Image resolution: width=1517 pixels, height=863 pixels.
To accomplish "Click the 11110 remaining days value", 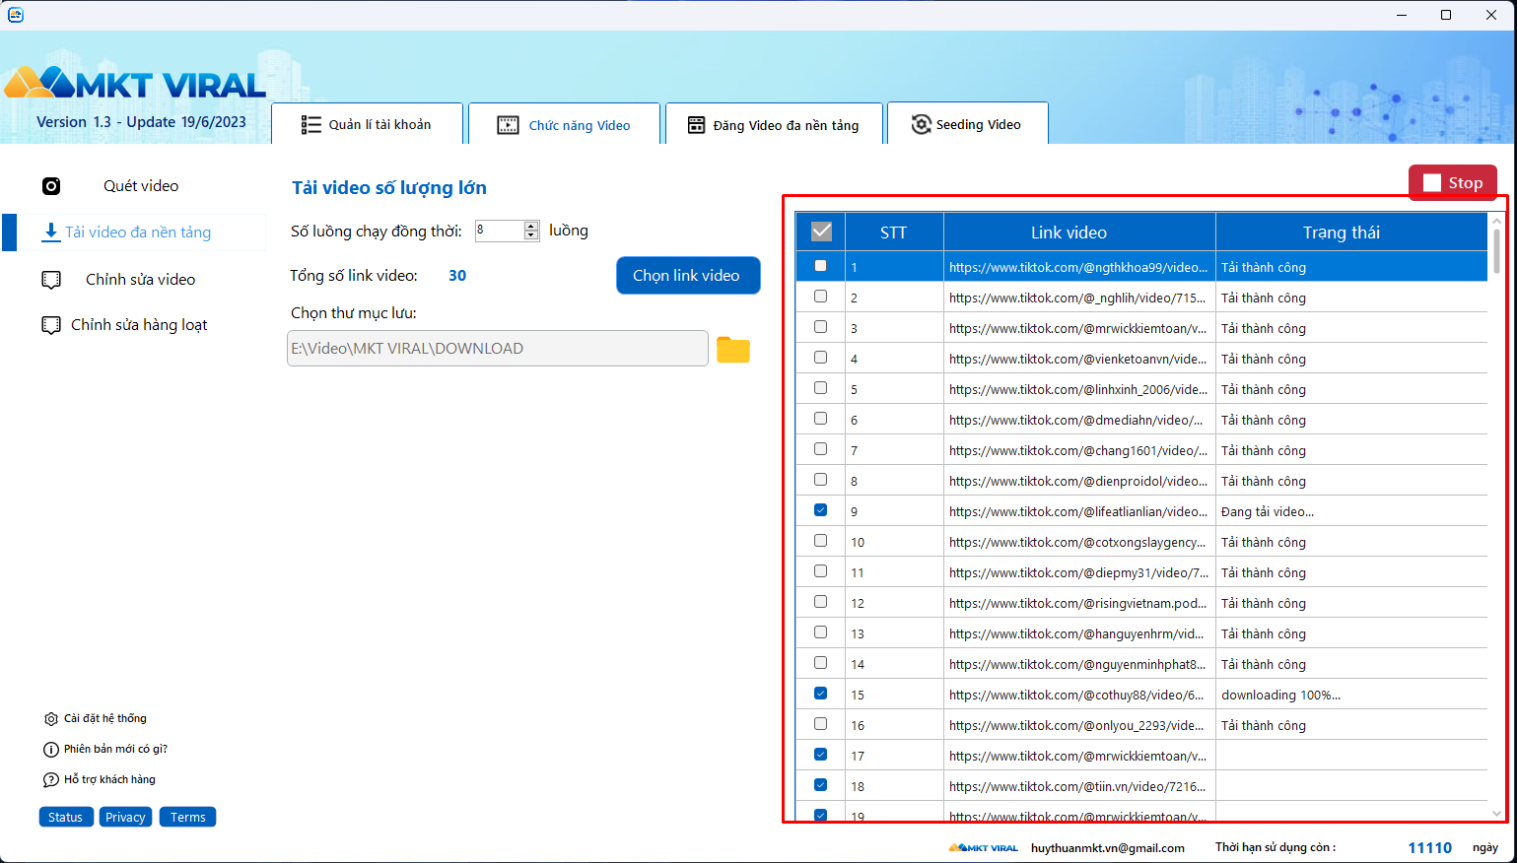I will coord(1430,848).
